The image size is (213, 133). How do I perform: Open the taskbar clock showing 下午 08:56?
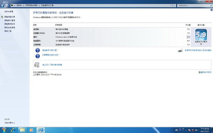(x=205, y=130)
